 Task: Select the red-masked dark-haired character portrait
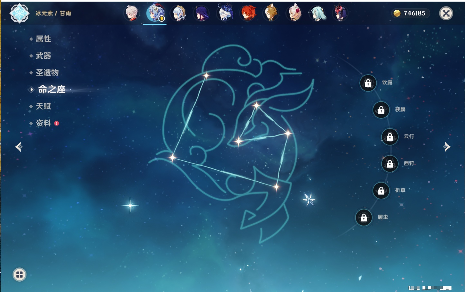point(340,13)
